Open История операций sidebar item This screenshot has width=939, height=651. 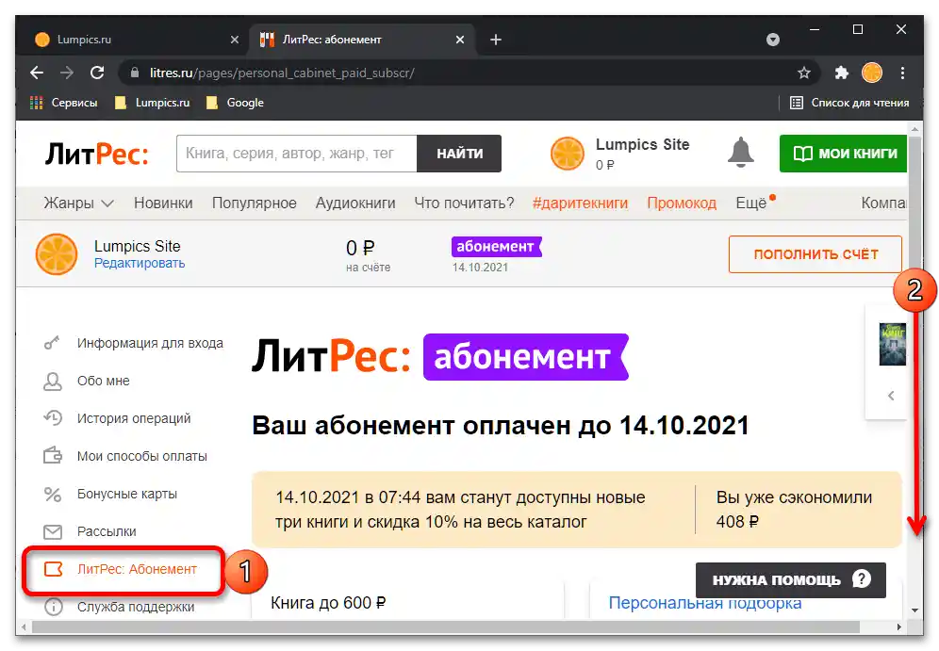coord(134,419)
